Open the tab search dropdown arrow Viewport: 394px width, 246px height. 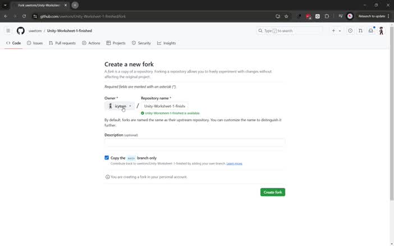5,5
